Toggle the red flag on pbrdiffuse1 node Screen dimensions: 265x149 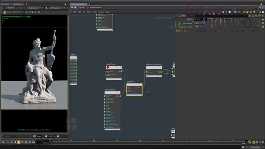pyautogui.click(x=108, y=67)
